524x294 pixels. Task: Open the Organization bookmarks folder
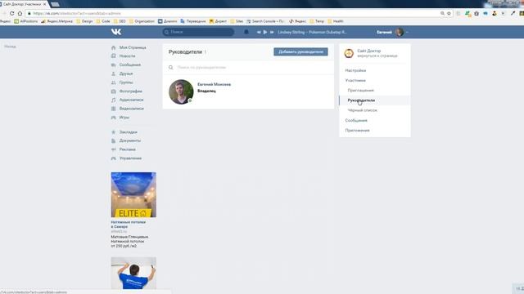(x=142, y=21)
